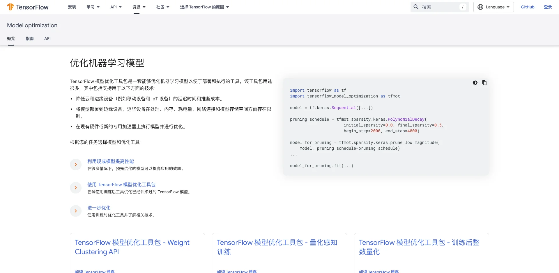Open Weight Clustering API card title

coord(132,247)
